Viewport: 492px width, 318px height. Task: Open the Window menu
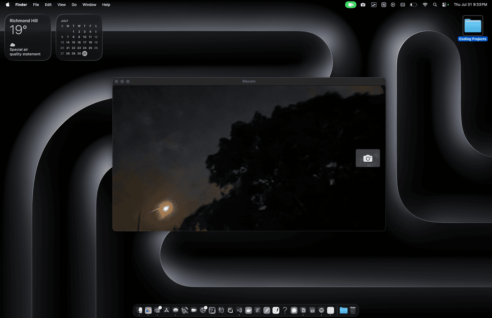(89, 5)
